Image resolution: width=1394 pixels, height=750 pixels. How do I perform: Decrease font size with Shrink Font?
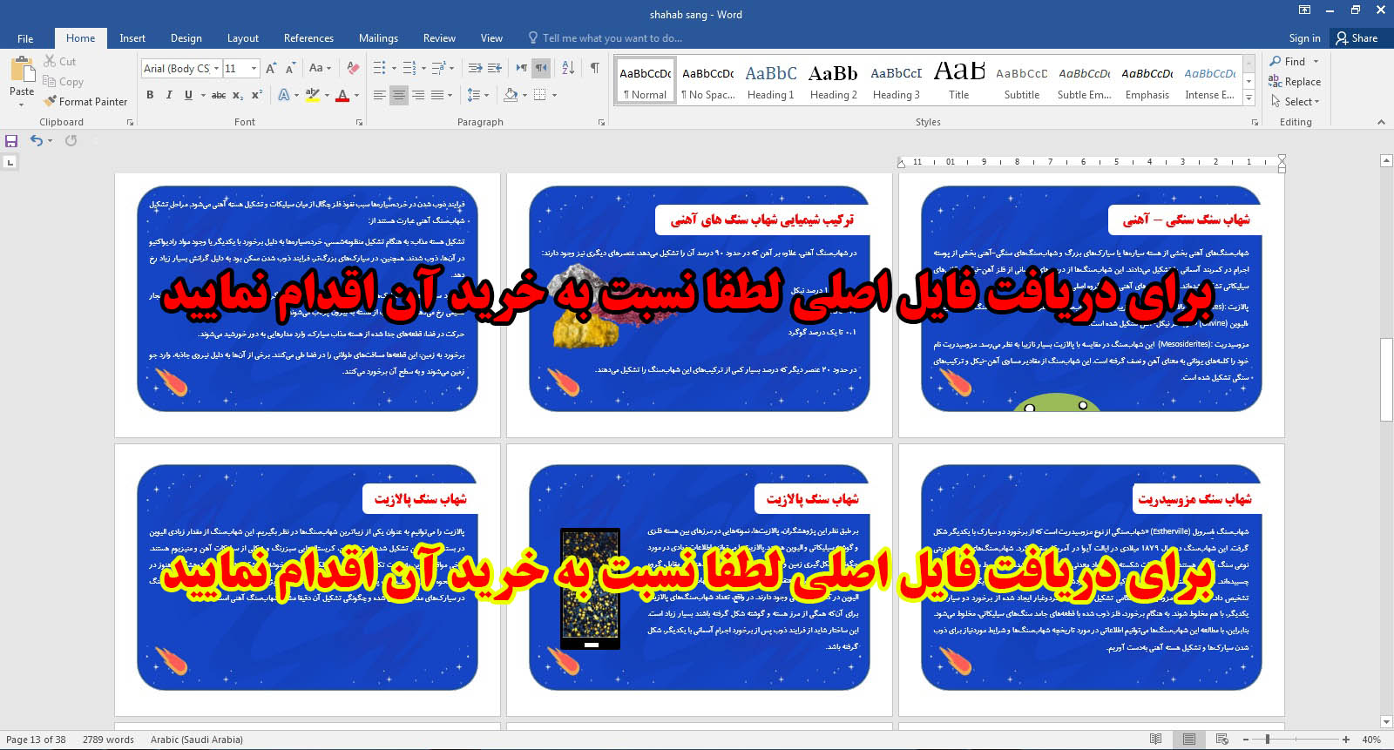click(291, 68)
